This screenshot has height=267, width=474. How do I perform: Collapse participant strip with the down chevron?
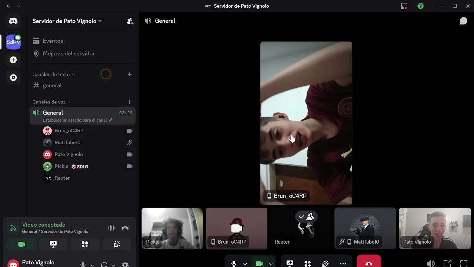(x=301, y=217)
